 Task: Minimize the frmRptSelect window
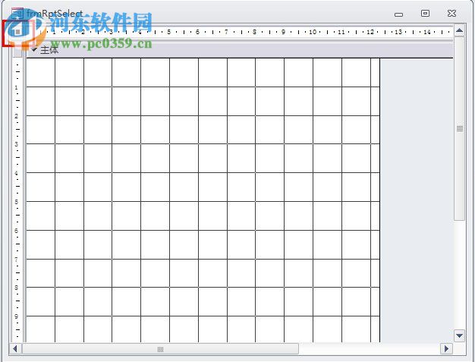[398, 14]
